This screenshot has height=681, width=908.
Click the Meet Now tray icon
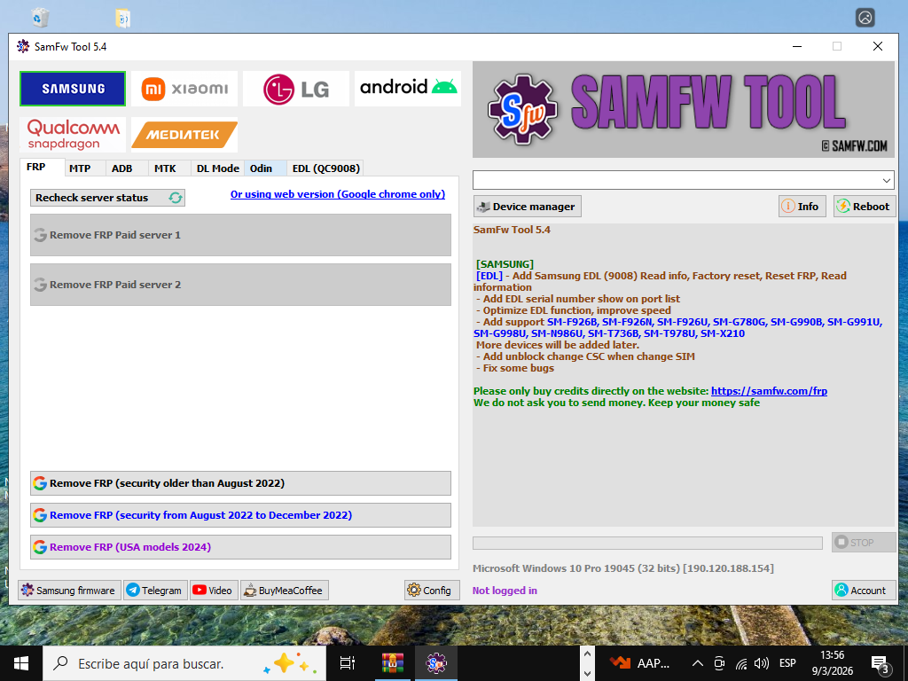[x=720, y=663]
